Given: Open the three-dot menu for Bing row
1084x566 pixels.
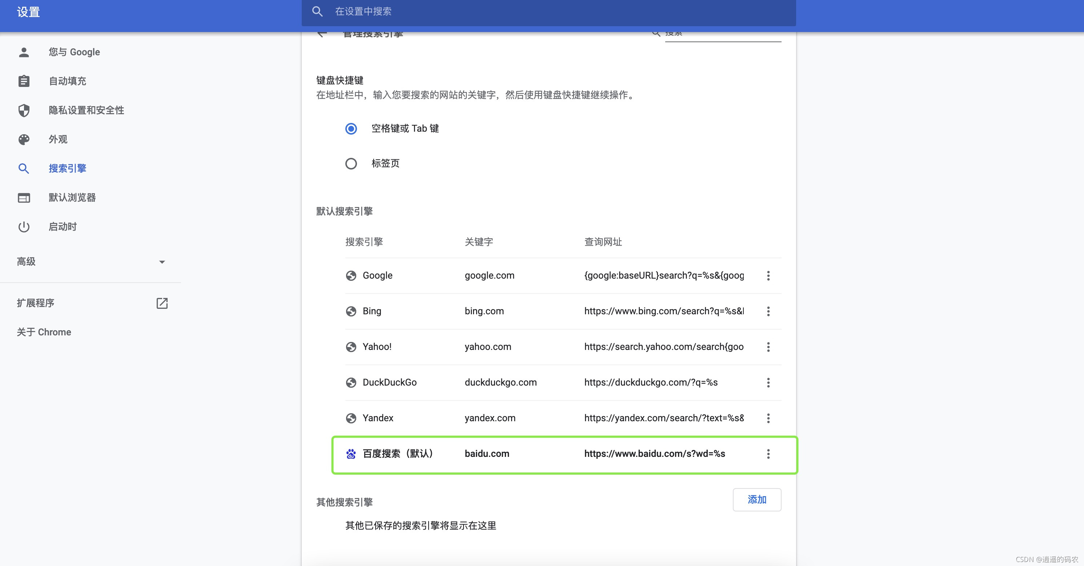Looking at the screenshot, I should (768, 311).
